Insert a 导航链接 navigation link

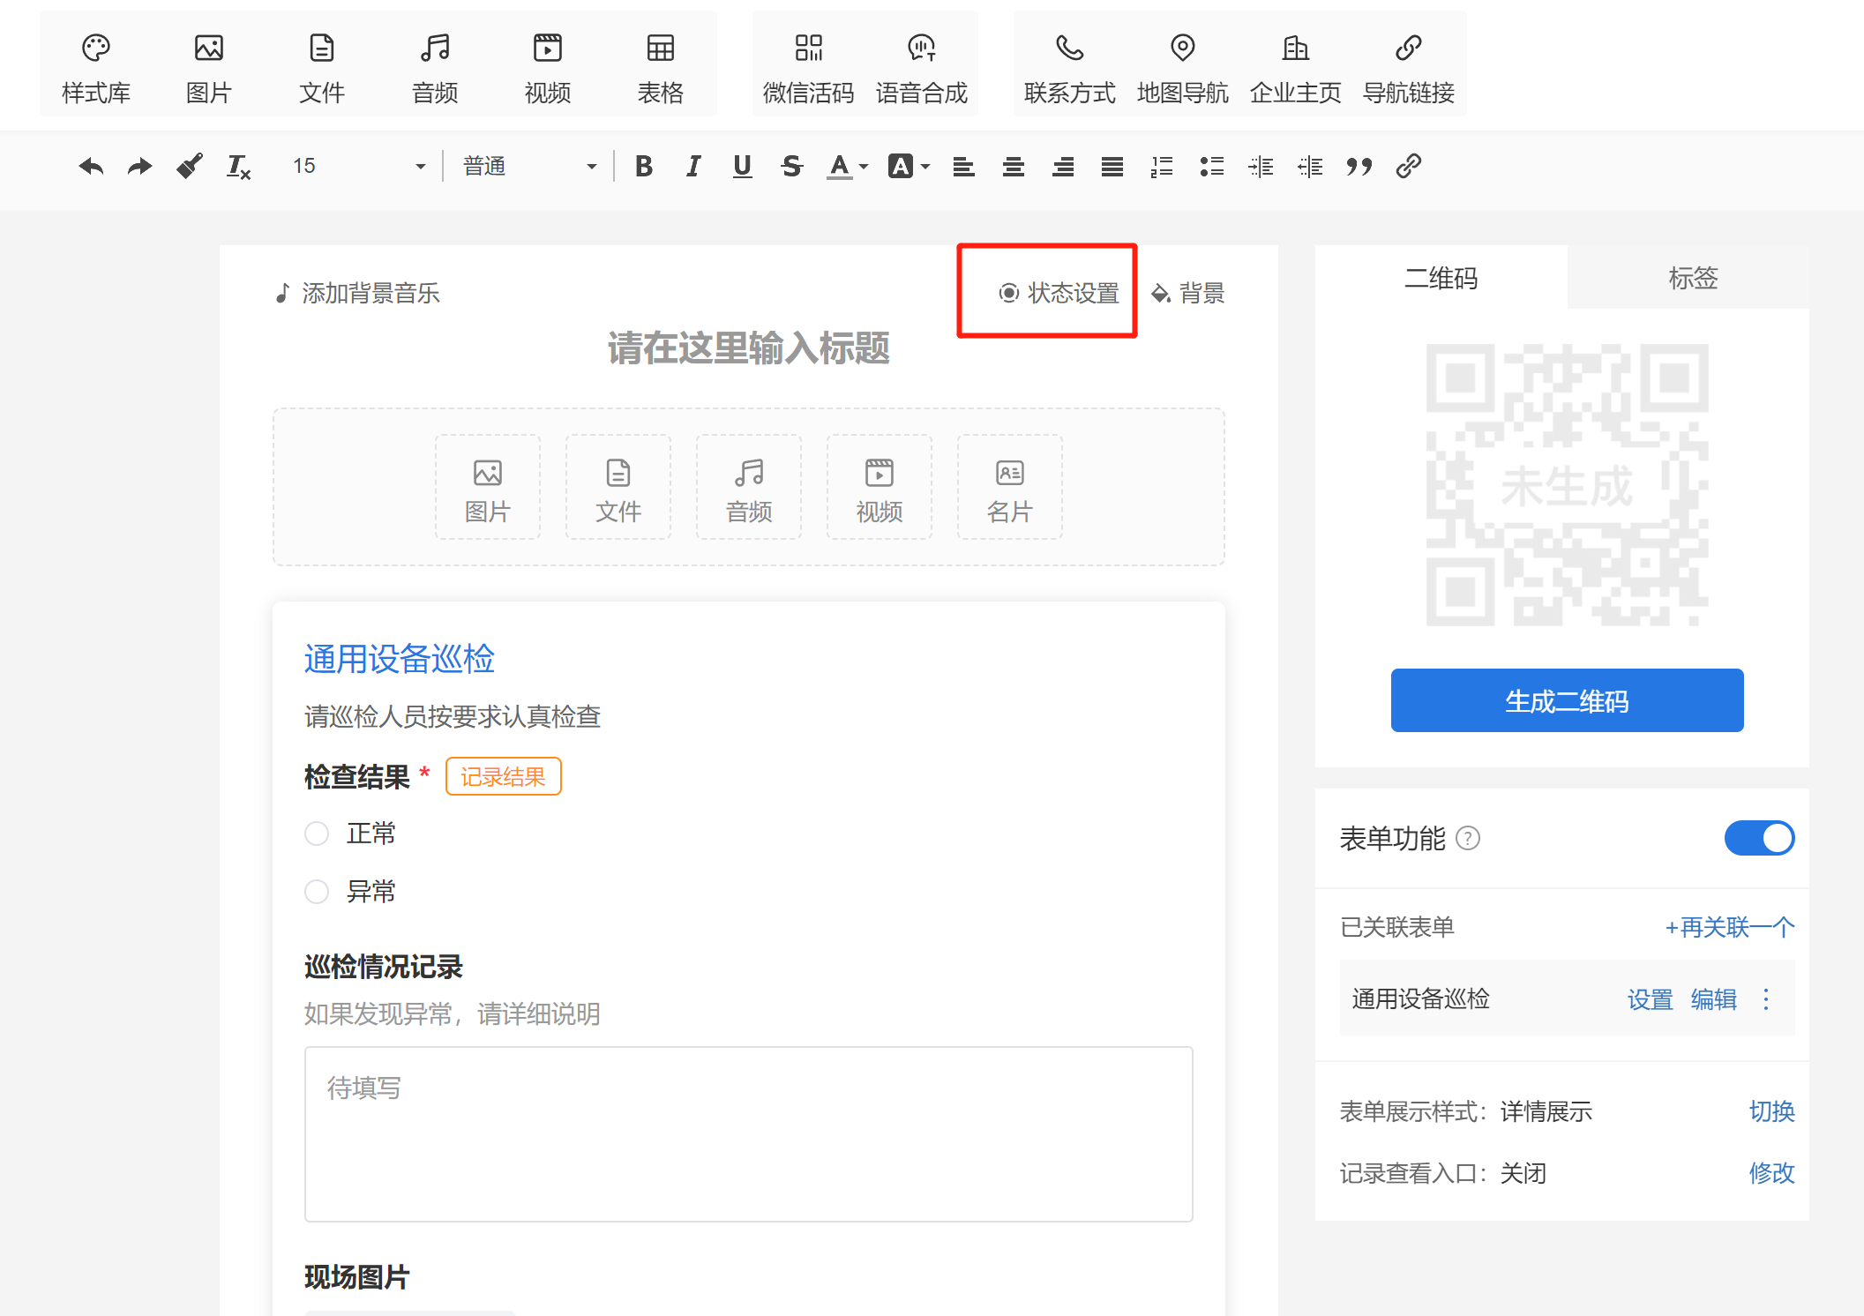pos(1409,67)
